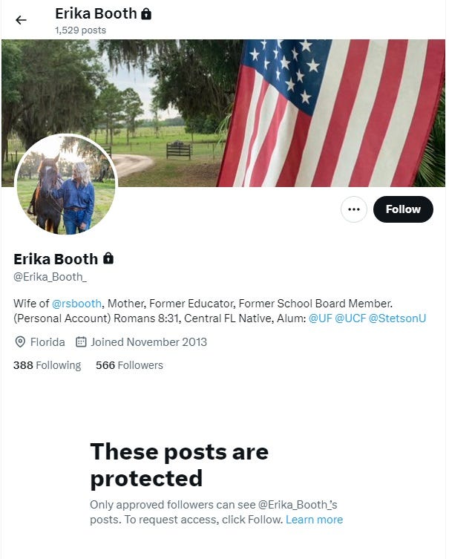Open the American flag banner image
The image size is (449, 559).
coord(223,113)
